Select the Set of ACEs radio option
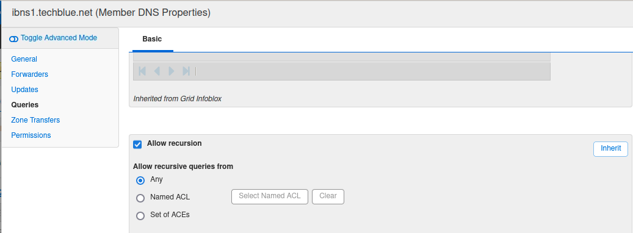Viewport: 633px width, 233px height. tap(140, 216)
